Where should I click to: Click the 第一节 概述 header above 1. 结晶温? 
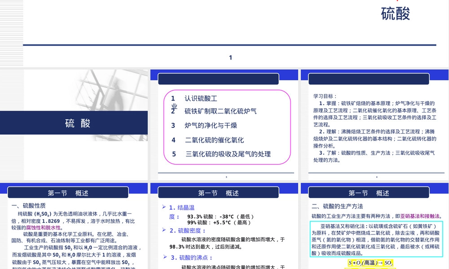point(218,193)
